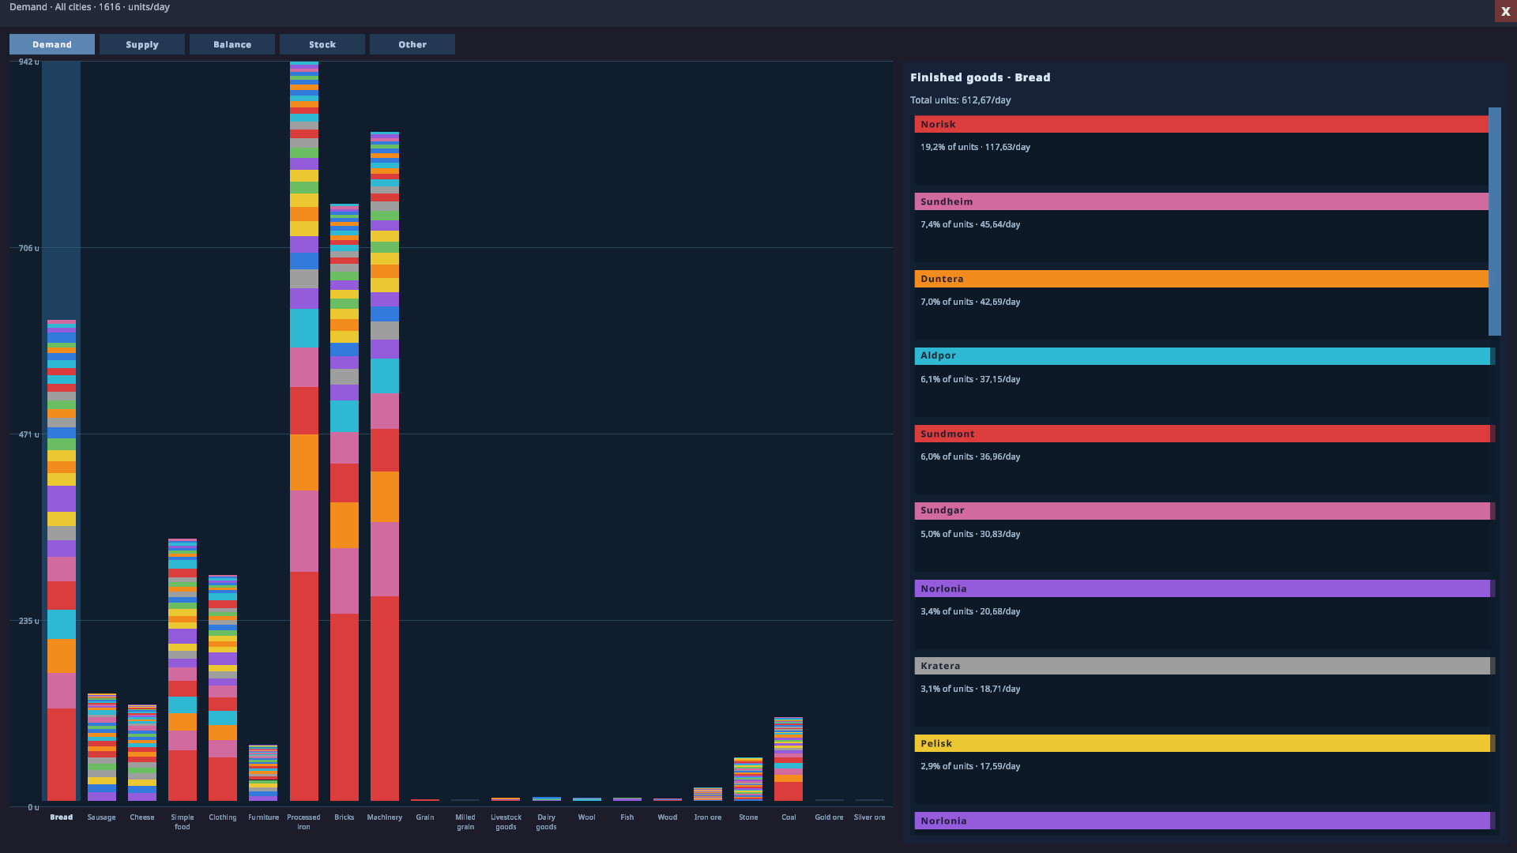Viewport: 1517px width, 853px height.
Task: Click the 'Total units: 612,67/day' text
Action: pos(960,100)
